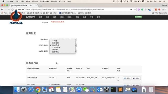
Task: Open Finder from the Dock
Action: pyautogui.click(x=17, y=90)
